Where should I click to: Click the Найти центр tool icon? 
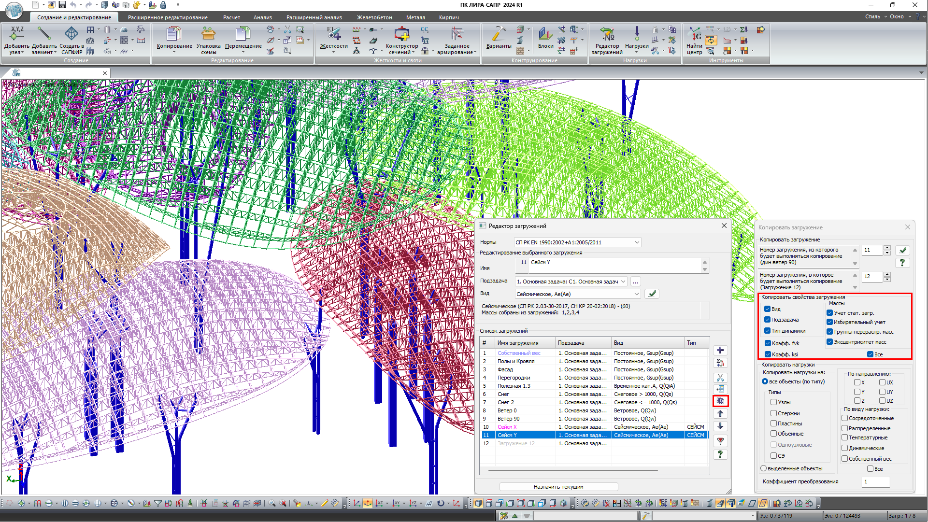click(x=694, y=35)
